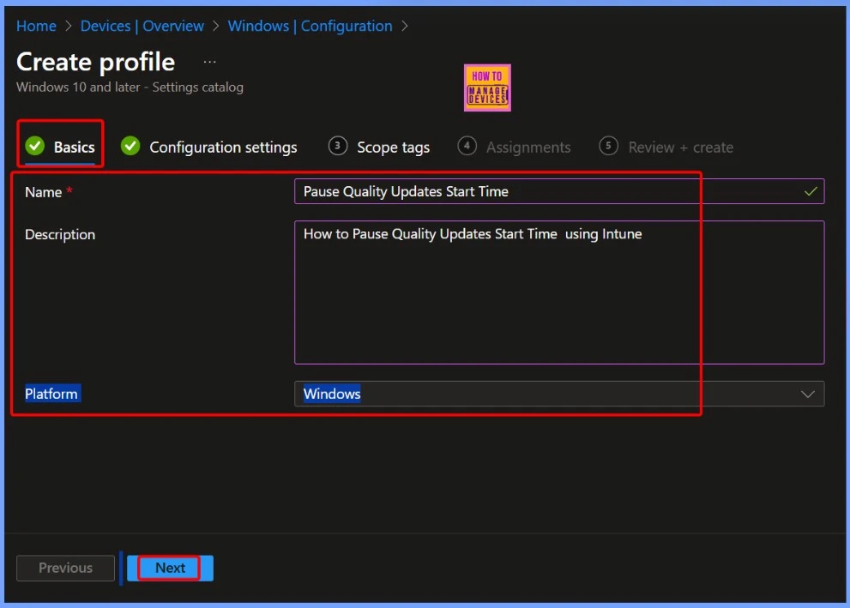The height and width of the screenshot is (608, 850).
Task: Click the breadcrumb chevron after Devices | Overview
Action: pos(216,26)
